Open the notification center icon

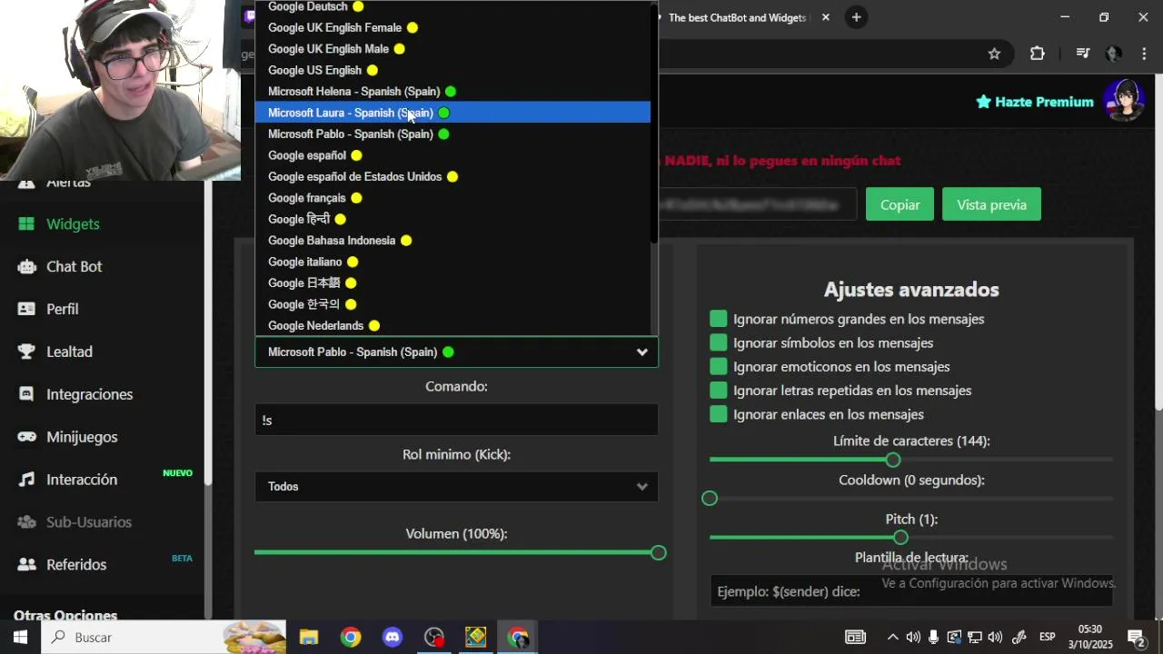tap(1136, 638)
